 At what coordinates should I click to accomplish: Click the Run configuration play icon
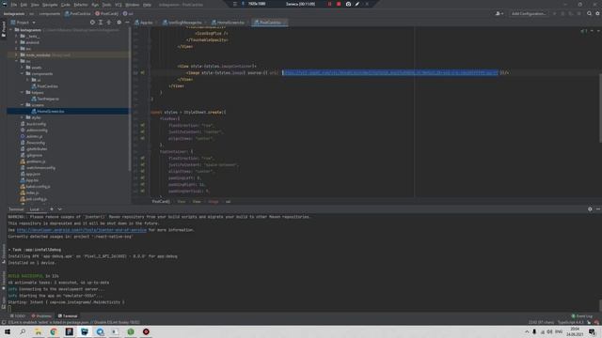[x=554, y=13]
